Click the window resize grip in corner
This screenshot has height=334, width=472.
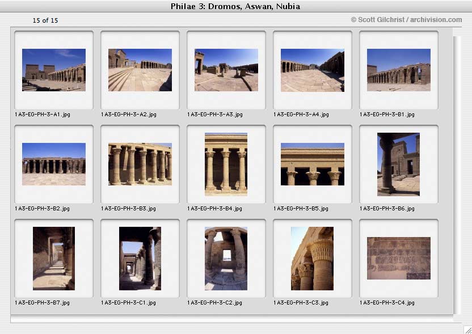467,329
